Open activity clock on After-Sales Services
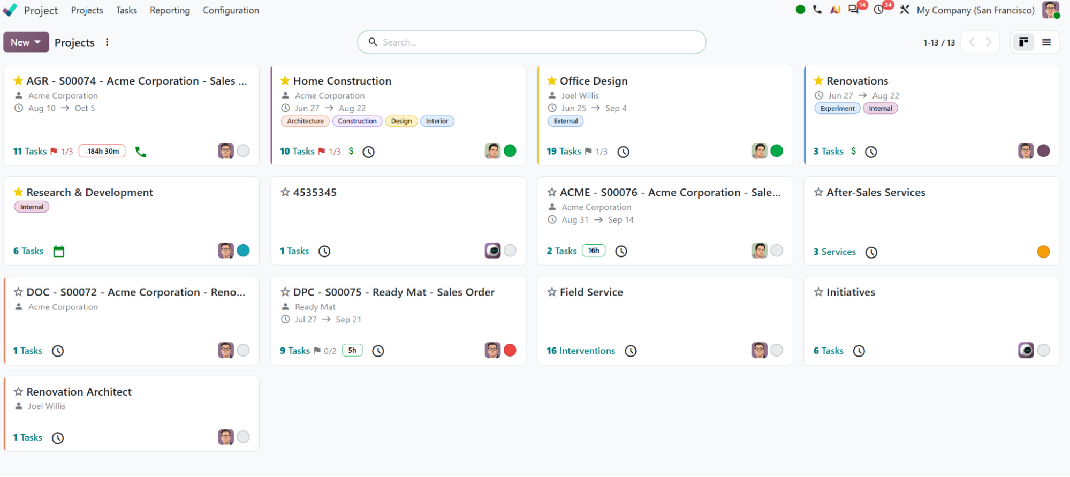Image resolution: width=1070 pixels, height=477 pixels. pyautogui.click(x=871, y=252)
